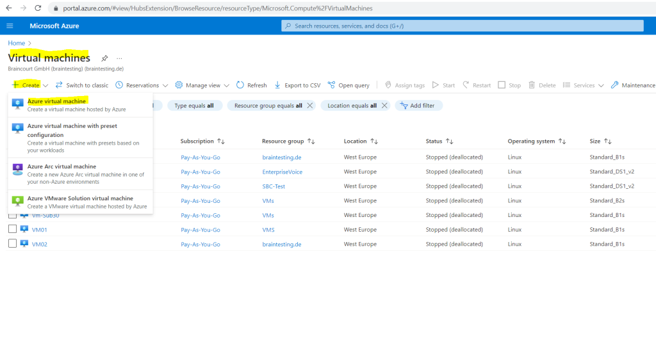
Task: Reload the page with browser refresh icon
Action: point(38,8)
